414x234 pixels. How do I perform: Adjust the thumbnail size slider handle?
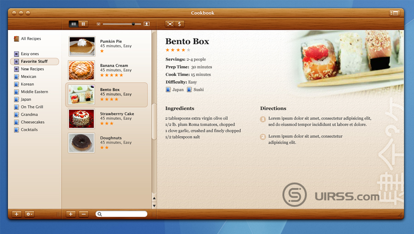[133, 24]
